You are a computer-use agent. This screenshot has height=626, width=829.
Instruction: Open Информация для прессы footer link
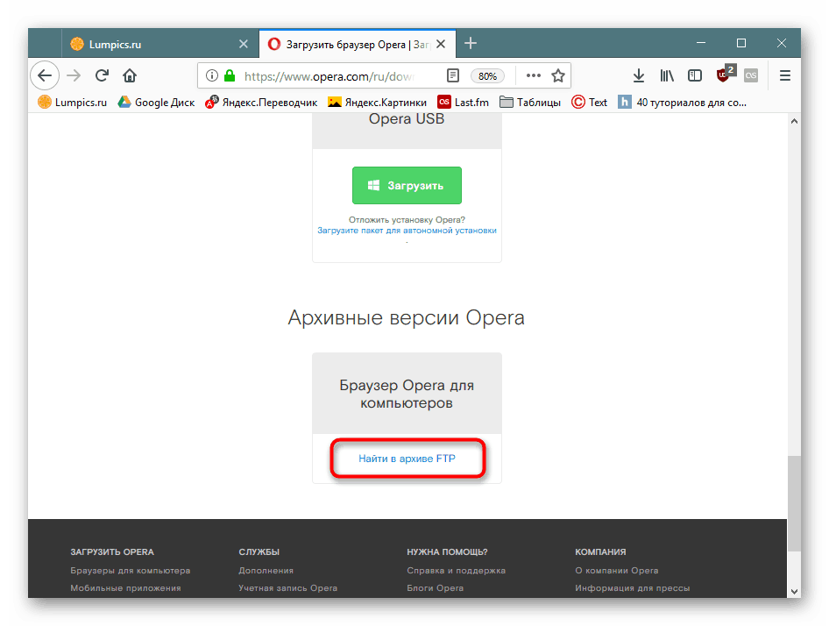pyautogui.click(x=633, y=588)
